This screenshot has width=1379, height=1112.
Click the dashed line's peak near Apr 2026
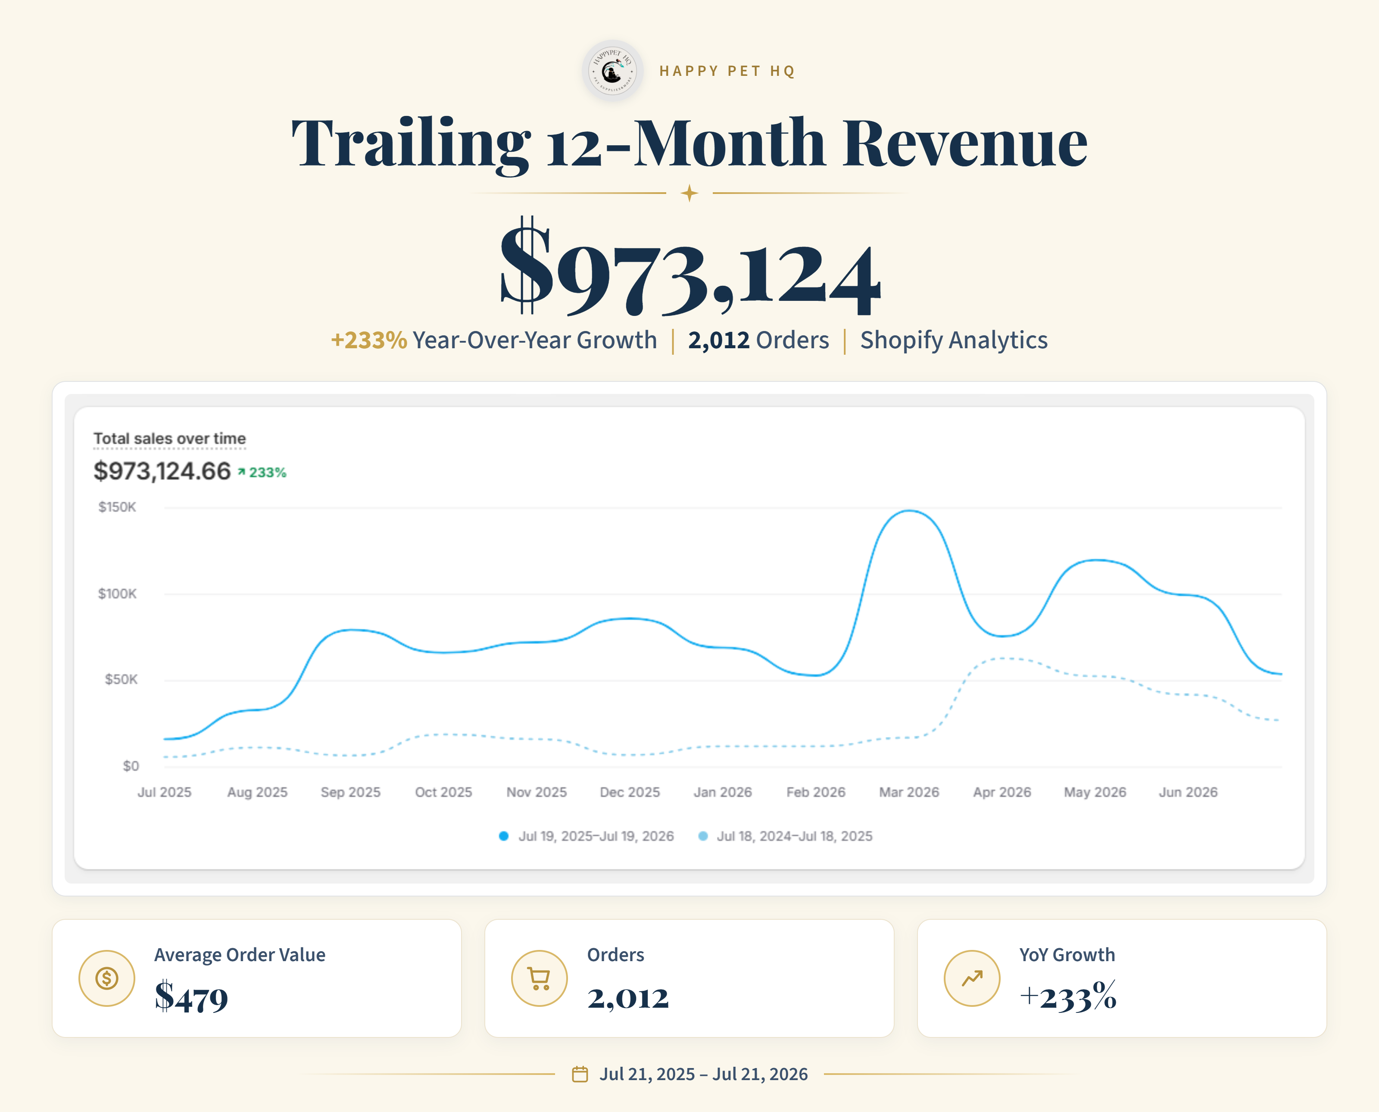[1003, 659]
